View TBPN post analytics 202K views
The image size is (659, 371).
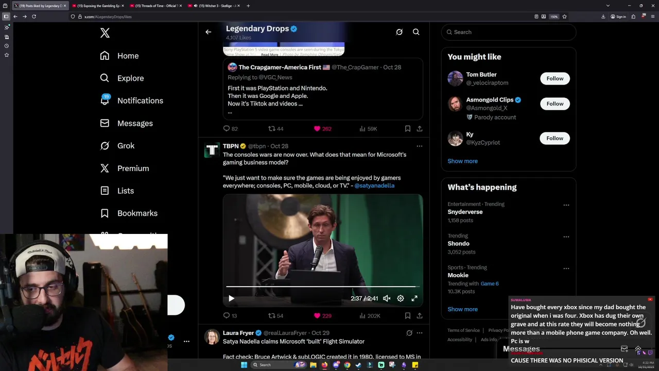pyautogui.click(x=369, y=316)
